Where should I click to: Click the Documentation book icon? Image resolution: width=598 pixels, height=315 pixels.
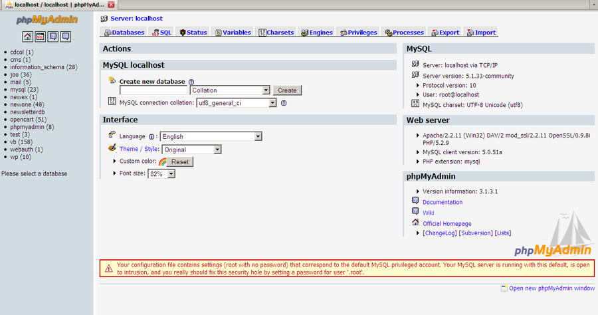pyautogui.click(x=415, y=201)
